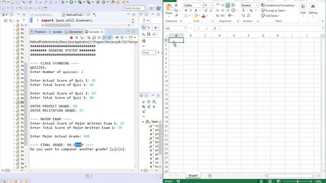
Task: Click the Accounting dollar format icon
Action: (243, 10)
